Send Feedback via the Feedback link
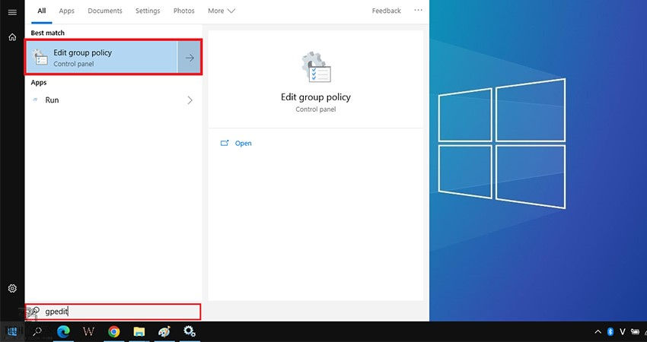The height and width of the screenshot is (342, 647). pos(386,11)
